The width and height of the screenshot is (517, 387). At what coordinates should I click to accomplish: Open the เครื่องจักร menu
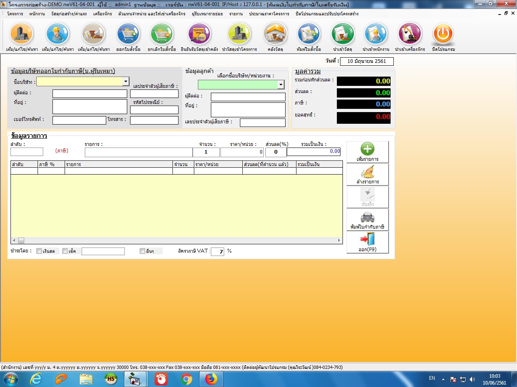click(x=103, y=14)
